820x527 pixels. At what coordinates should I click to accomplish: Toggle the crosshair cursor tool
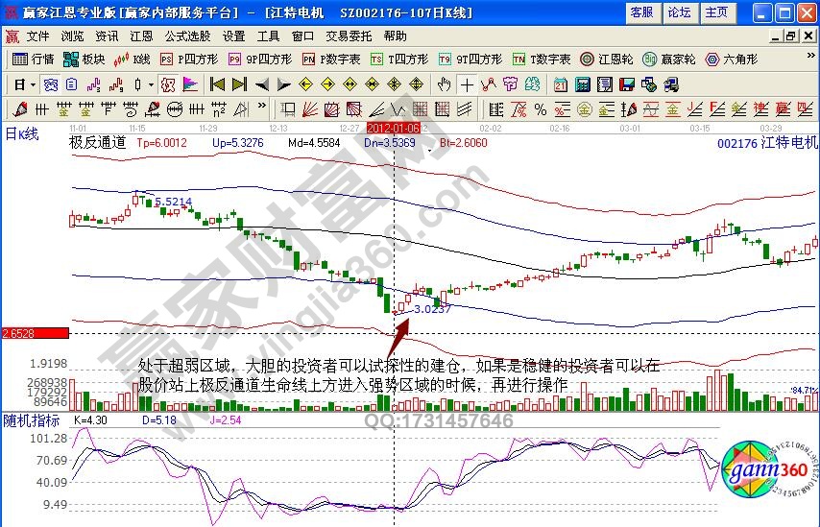pyautogui.click(x=467, y=84)
